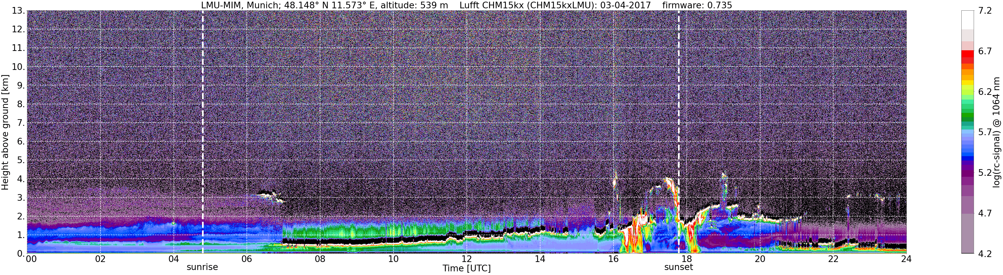Click the 'Height above ground [km]' axis label
Viewport: 1003px width, 275px height.
pyautogui.click(x=5, y=132)
